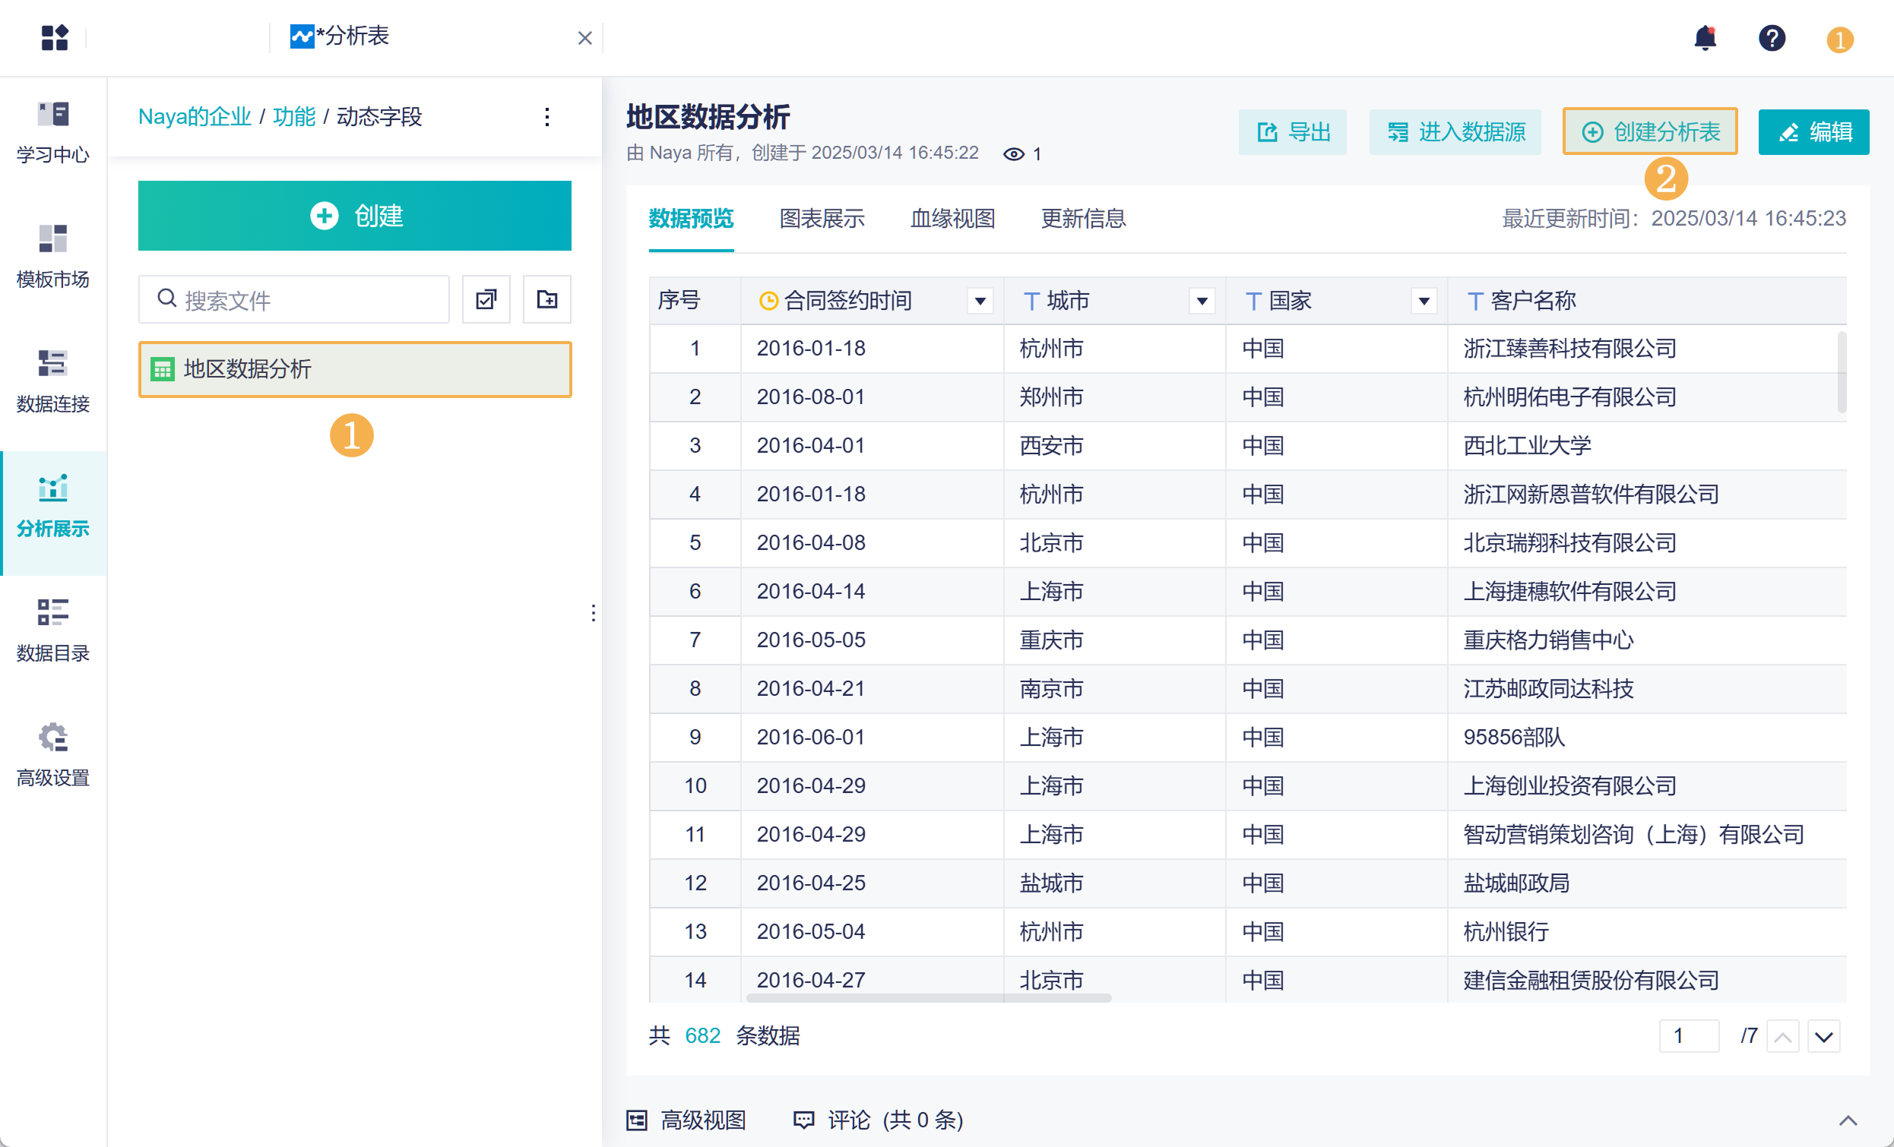Click the 创建分析表 button
Viewport: 1894px width, 1147px height.
click(1649, 132)
